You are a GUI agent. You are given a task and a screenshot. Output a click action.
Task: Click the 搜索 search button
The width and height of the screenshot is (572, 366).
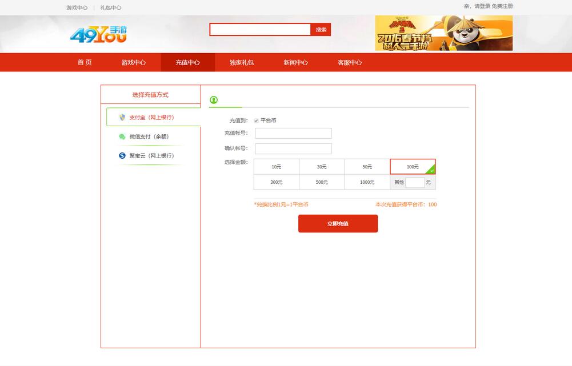click(x=321, y=30)
